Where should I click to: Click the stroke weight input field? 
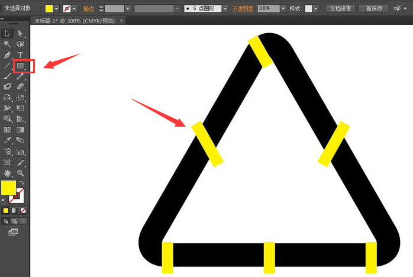(114, 9)
